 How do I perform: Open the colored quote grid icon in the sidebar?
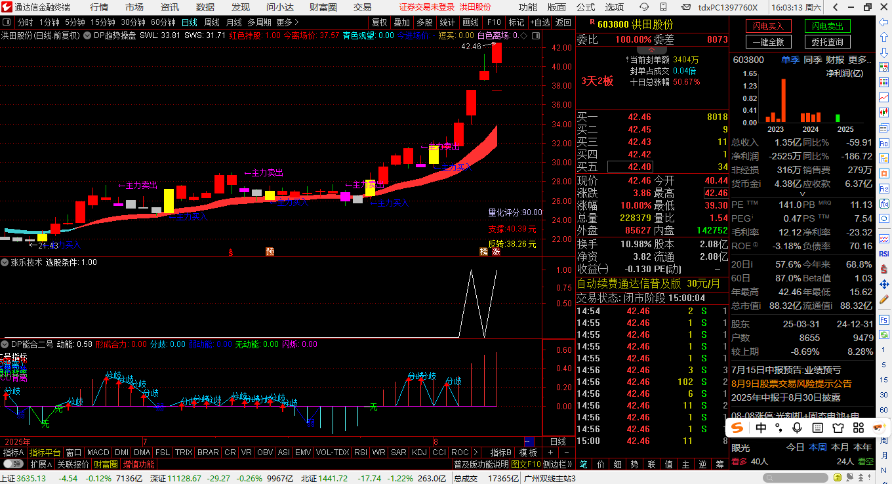point(883,82)
